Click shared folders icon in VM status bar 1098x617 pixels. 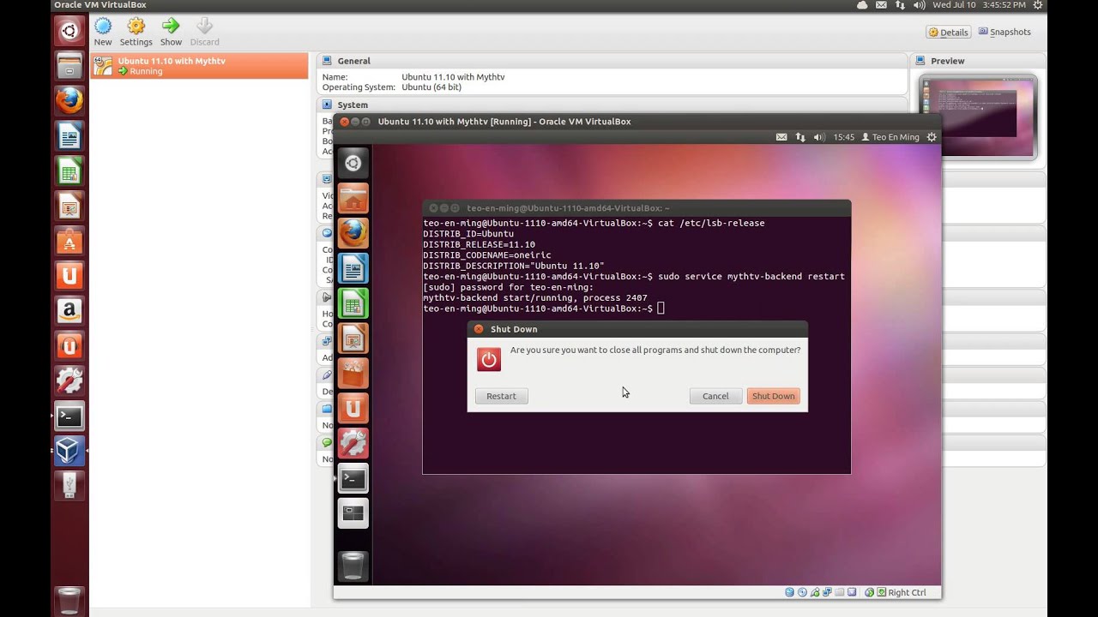840,592
